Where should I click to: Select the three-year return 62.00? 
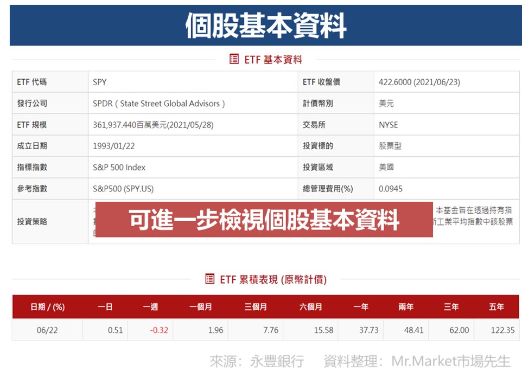tap(459, 330)
